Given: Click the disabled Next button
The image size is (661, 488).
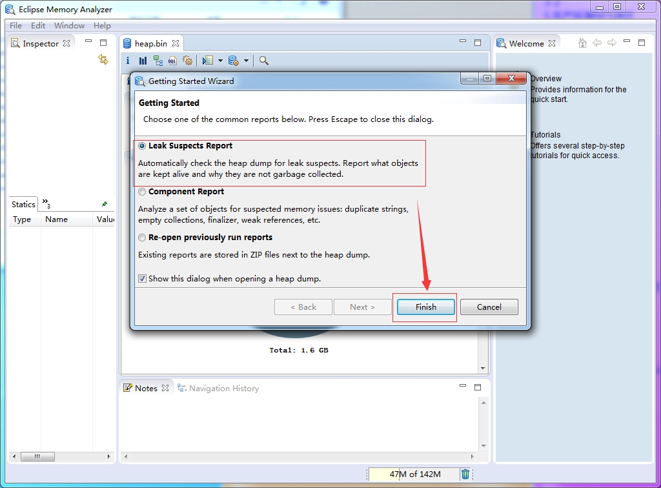Looking at the screenshot, I should coord(363,307).
